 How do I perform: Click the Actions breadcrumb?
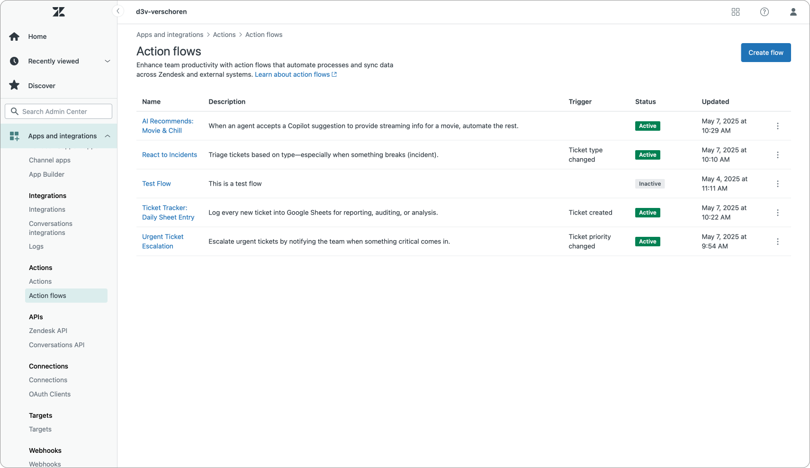point(224,35)
